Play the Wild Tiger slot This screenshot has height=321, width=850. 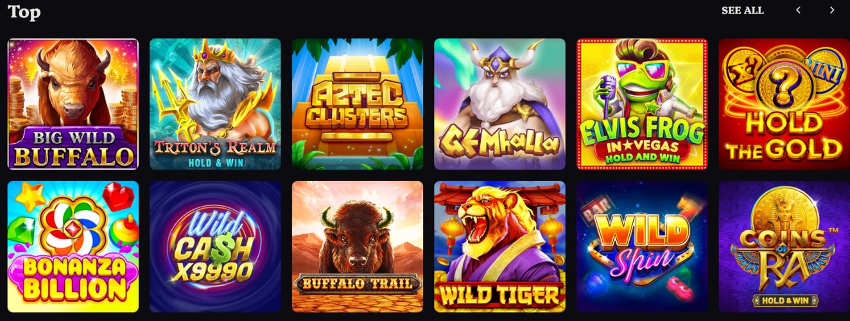tap(499, 247)
